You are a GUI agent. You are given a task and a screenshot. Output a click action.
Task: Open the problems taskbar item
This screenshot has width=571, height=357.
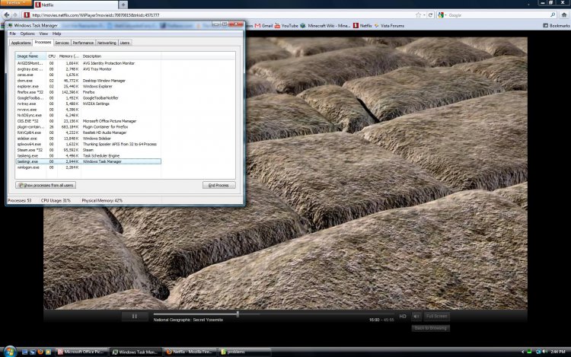point(244,352)
